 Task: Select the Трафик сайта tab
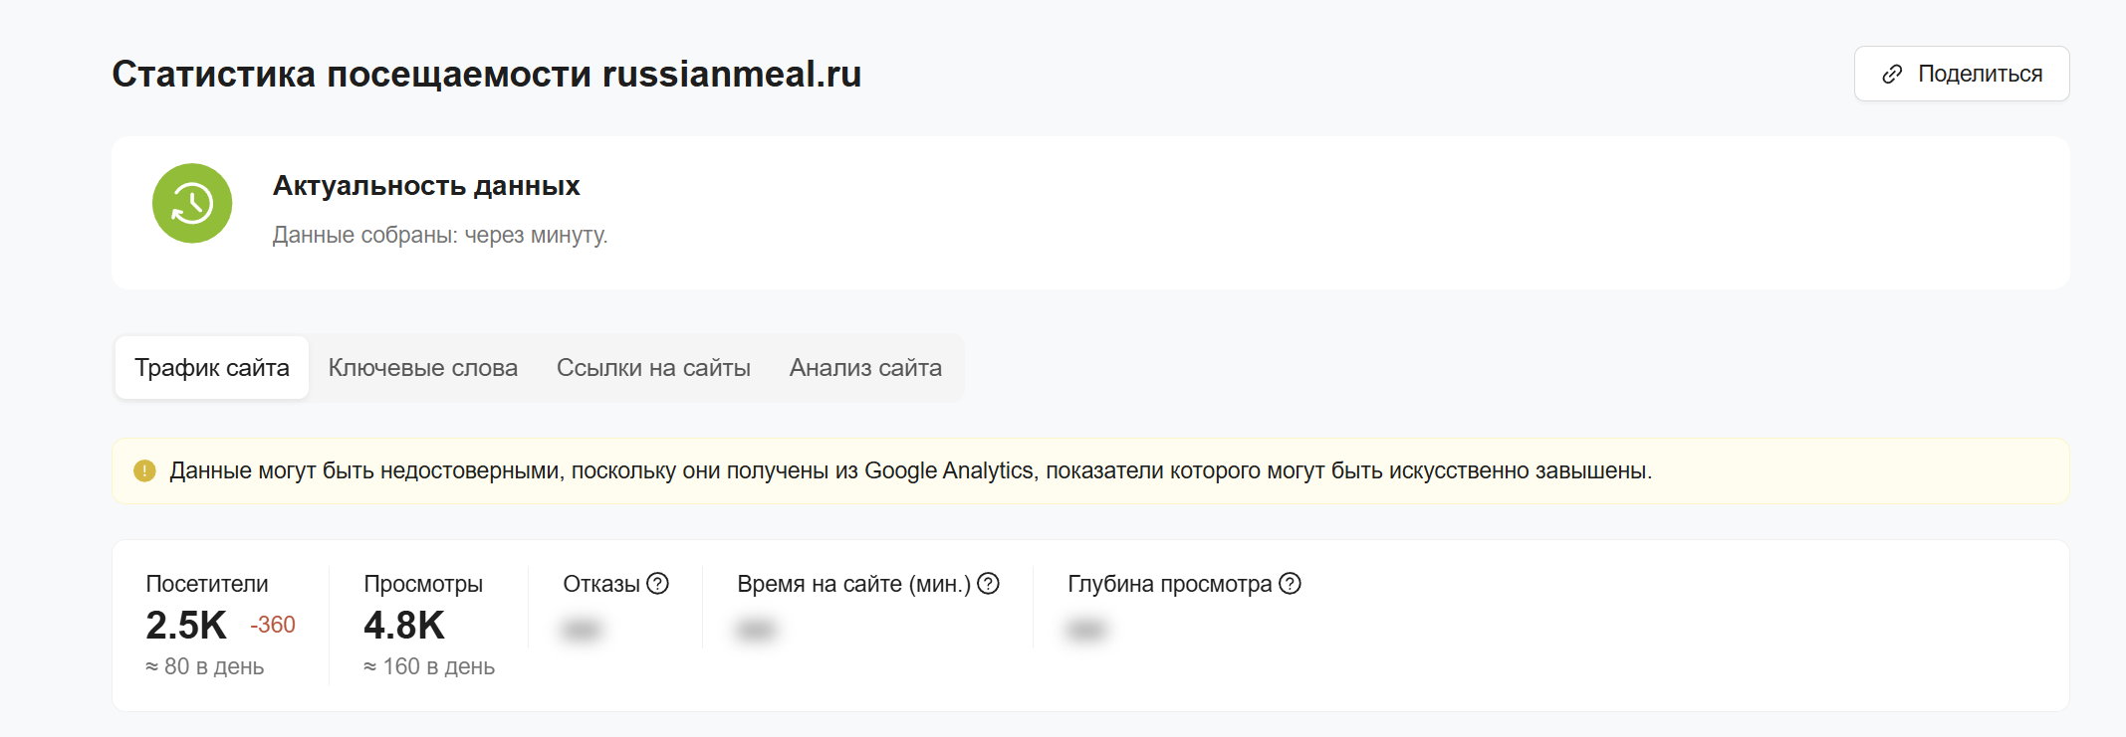tap(212, 368)
